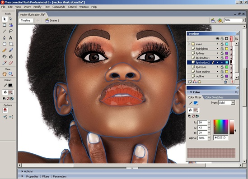Select the Hand tool
248x179 pixels.
[x=5, y=74]
